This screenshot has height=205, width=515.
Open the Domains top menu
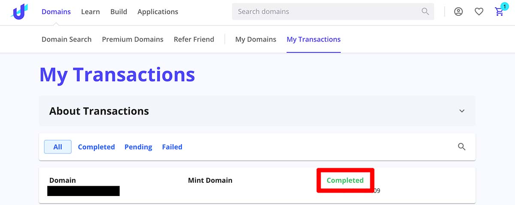click(x=56, y=12)
